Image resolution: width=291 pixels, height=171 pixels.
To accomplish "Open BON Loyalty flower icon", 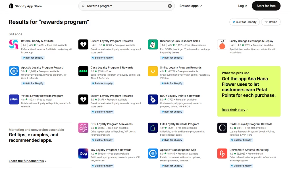I will click(x=83, y=128).
